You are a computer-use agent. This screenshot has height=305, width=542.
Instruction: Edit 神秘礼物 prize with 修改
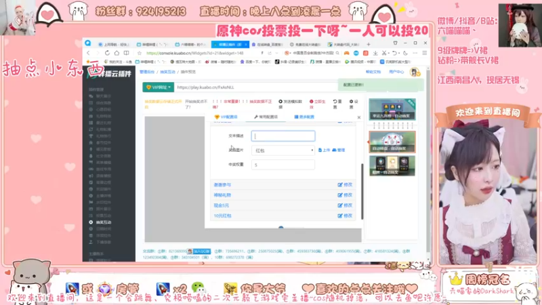345,195
